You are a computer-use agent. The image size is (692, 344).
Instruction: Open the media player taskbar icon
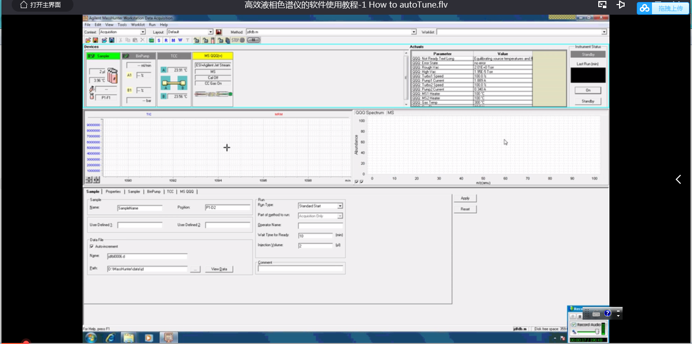pos(149,337)
